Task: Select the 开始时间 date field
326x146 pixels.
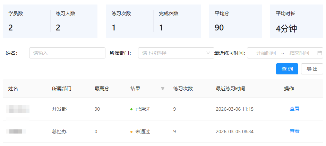Action: point(266,53)
